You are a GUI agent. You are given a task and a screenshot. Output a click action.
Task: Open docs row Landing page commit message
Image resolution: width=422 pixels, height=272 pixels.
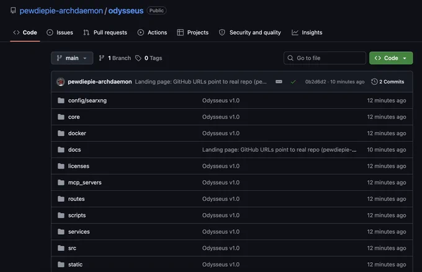pos(279,150)
